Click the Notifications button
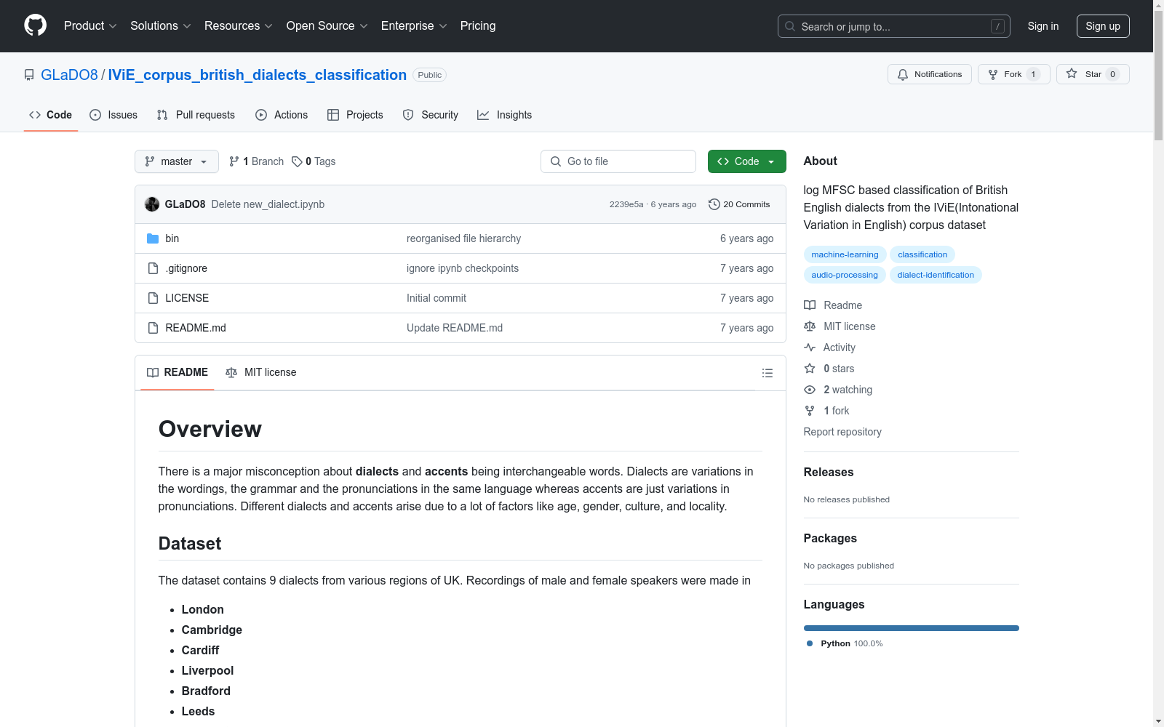This screenshot has height=727, width=1164. (930, 74)
